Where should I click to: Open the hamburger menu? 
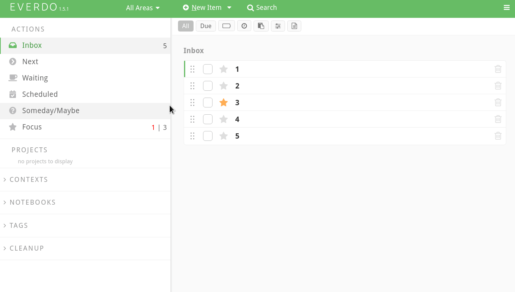507,7
